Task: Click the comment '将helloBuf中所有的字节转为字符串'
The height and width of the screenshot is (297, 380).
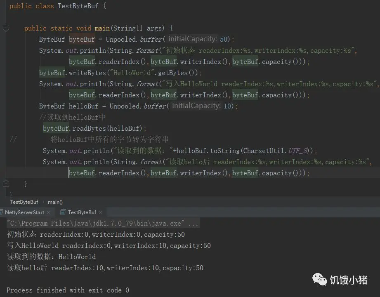Action: point(109,139)
